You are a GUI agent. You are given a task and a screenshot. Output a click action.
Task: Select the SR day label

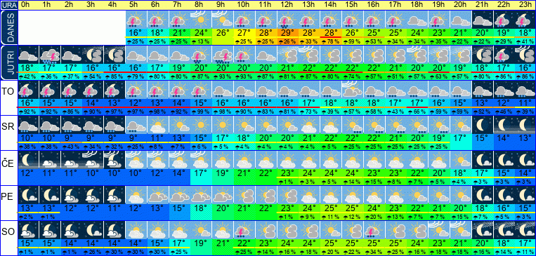click(x=8, y=127)
